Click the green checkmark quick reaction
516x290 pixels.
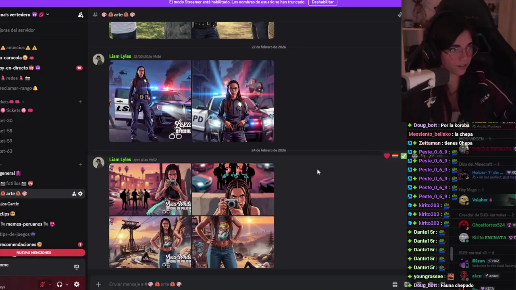(404, 156)
